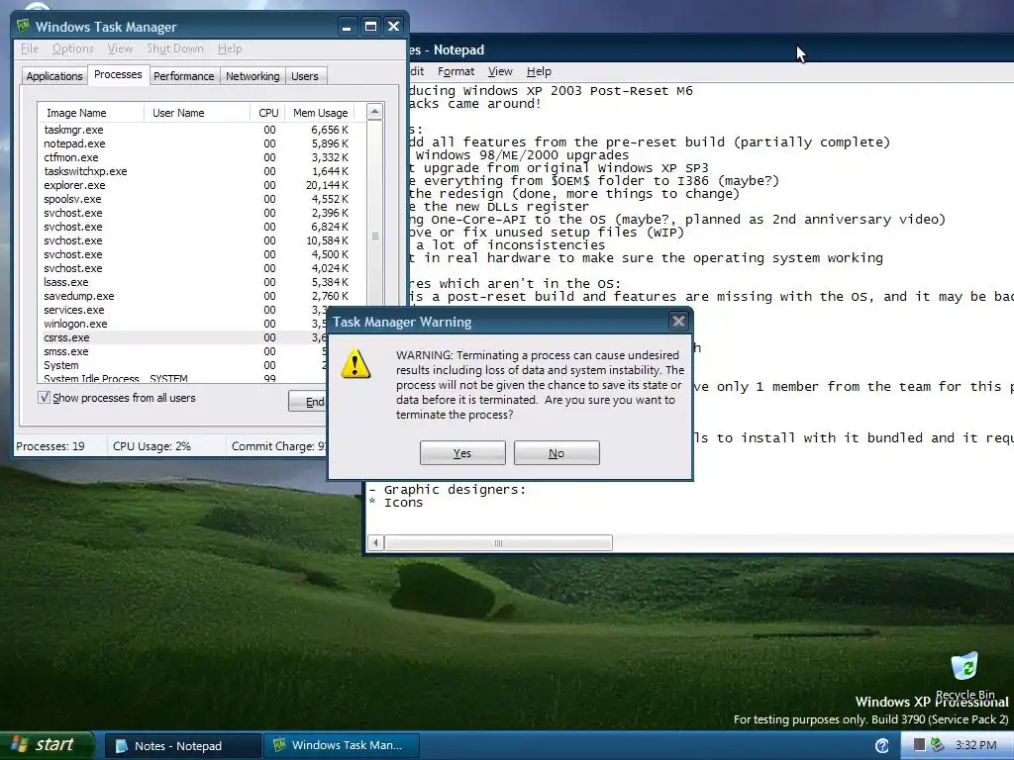Viewport: 1014px width, 760px height.
Task: Open Notepad Help menu
Action: (539, 71)
